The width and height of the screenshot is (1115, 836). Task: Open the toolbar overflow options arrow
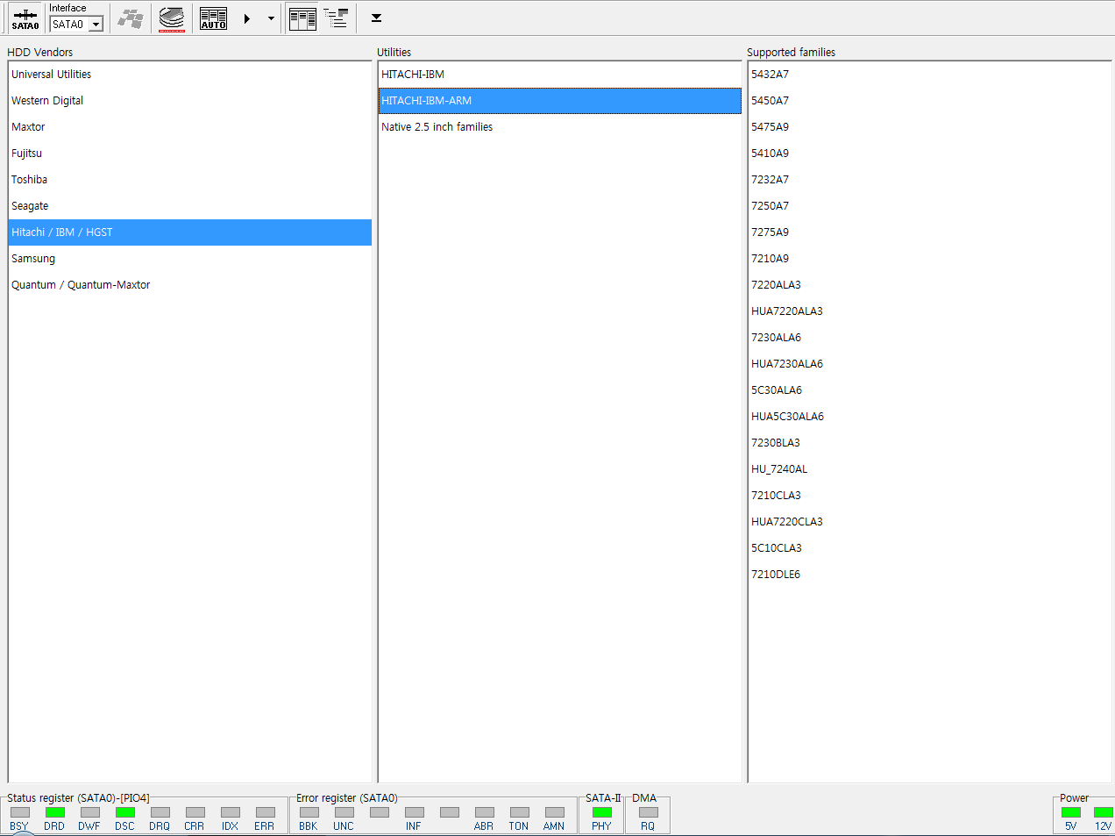coord(376,18)
